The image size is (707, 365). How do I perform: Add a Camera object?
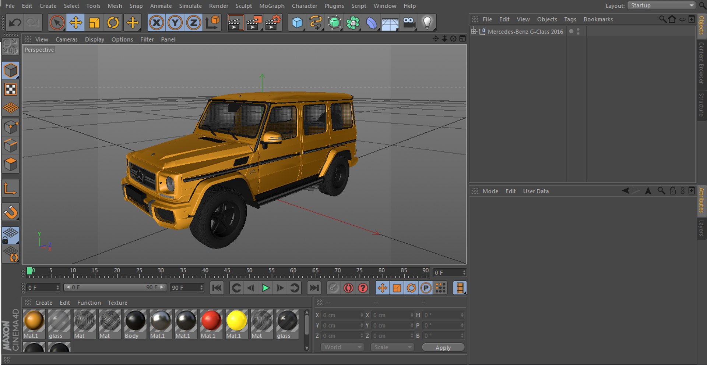(409, 23)
